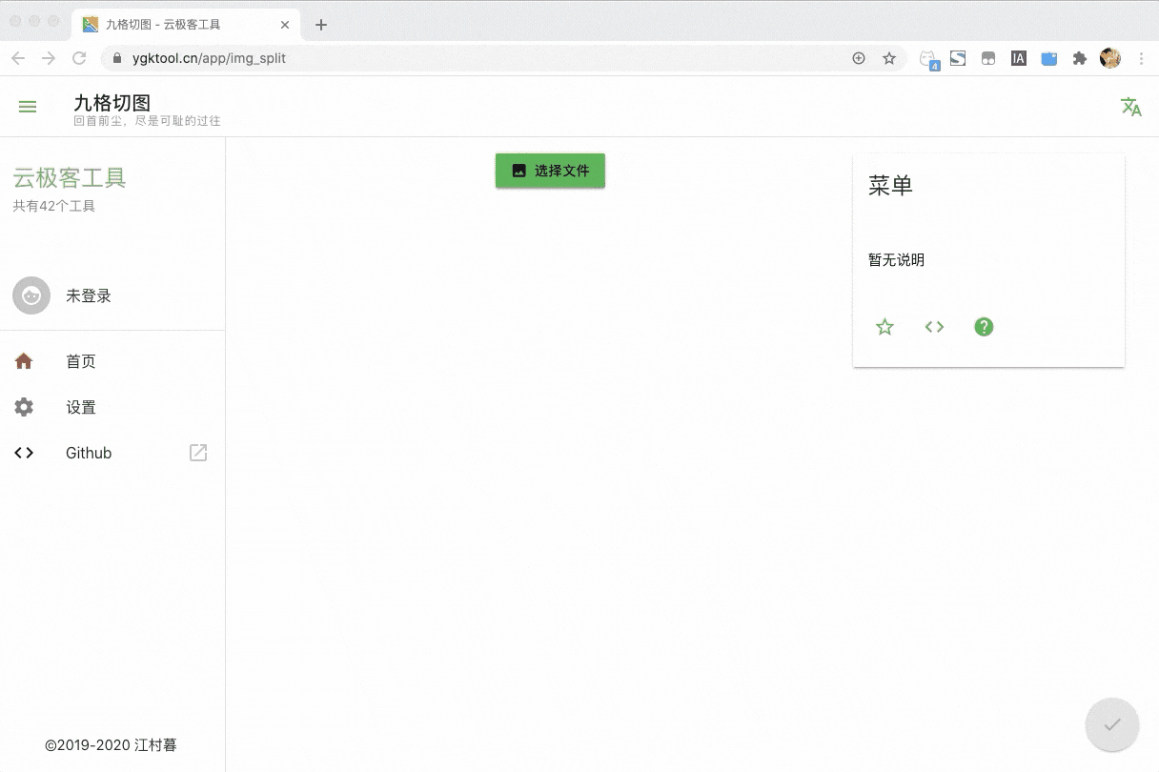Open a new browser tab with plus
This screenshot has height=772, width=1159.
(x=321, y=25)
